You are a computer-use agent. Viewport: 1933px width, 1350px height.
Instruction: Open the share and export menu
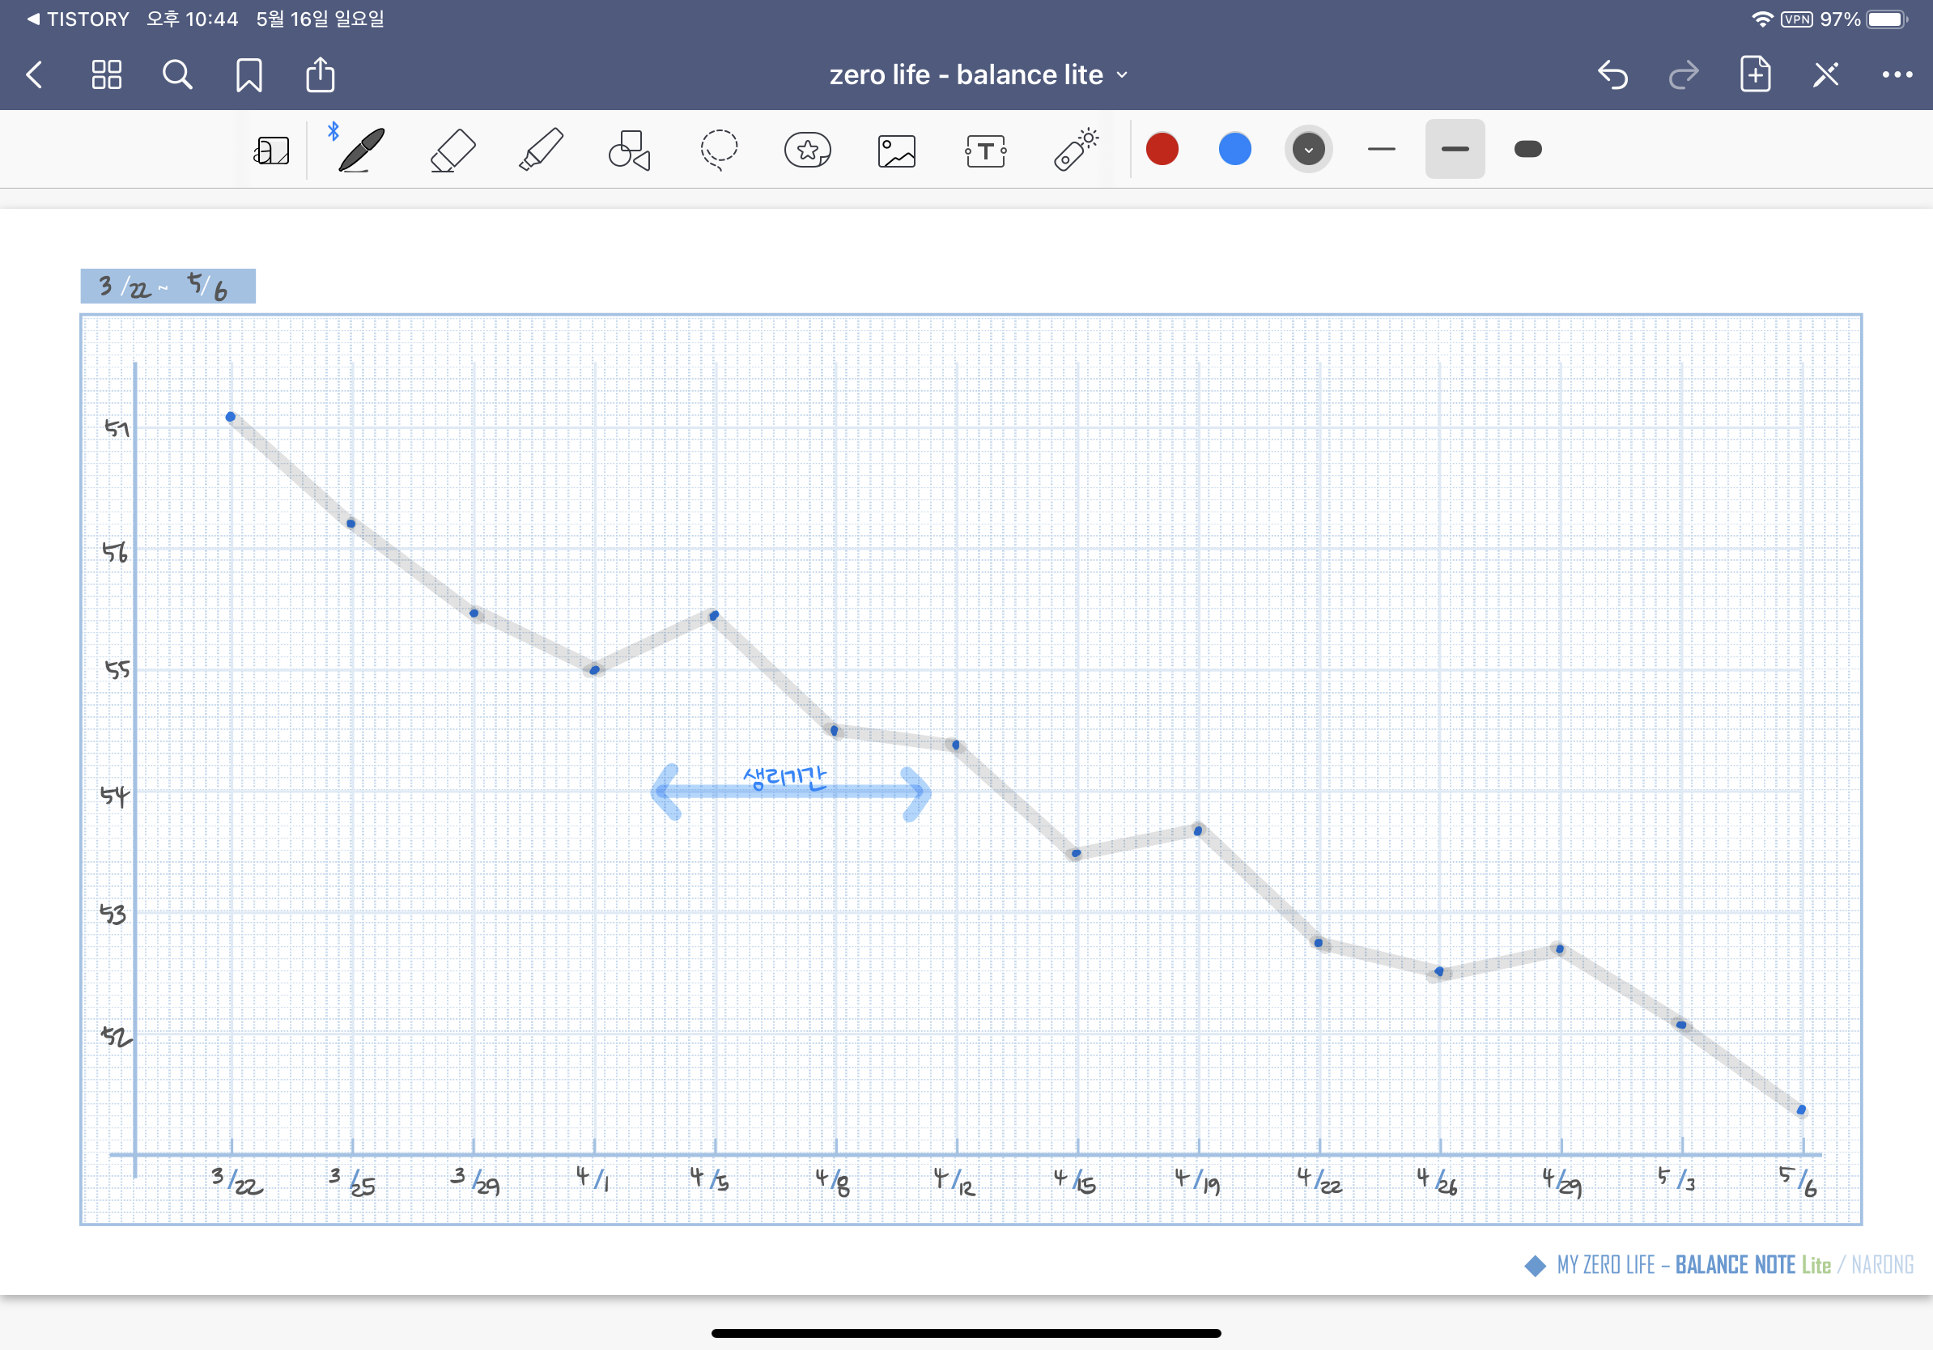point(320,75)
